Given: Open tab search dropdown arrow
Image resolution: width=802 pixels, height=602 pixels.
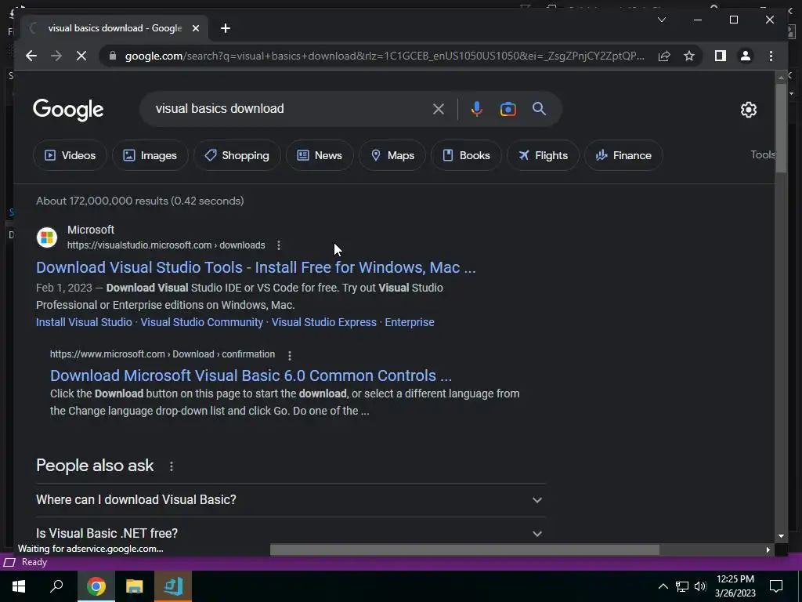Looking at the screenshot, I should pyautogui.click(x=661, y=20).
